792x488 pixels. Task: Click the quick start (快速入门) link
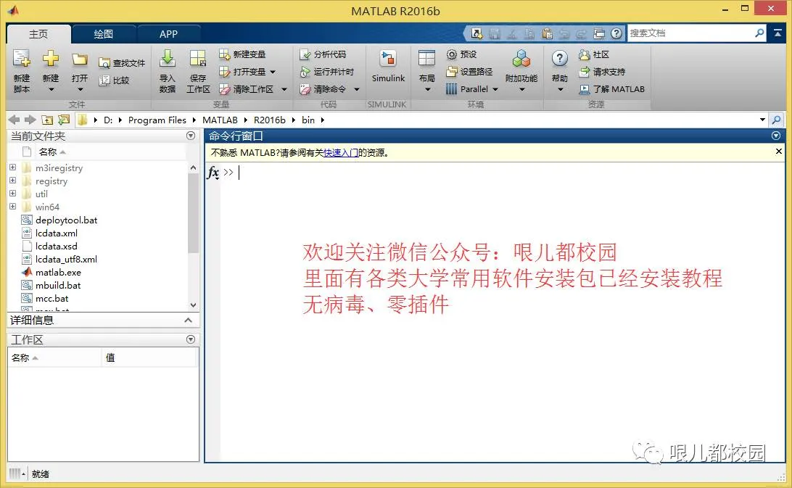(341, 152)
